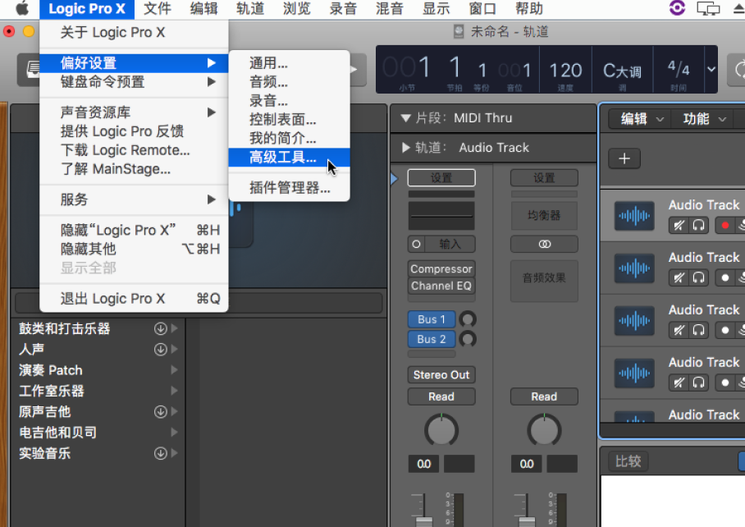Click the stereo format icon on second channel strip
The height and width of the screenshot is (527, 745).
544,244
